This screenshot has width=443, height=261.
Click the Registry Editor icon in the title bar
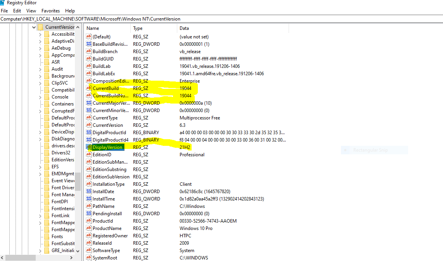[x=3, y=3]
